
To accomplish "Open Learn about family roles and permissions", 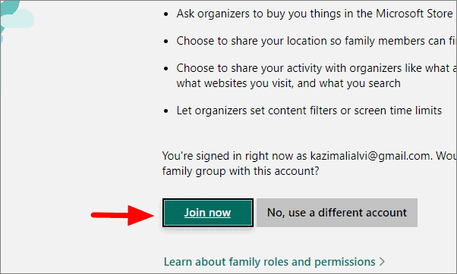I will point(269,262).
